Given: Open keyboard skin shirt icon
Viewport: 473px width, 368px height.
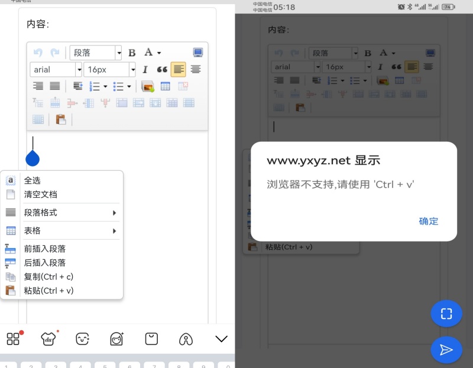Looking at the screenshot, I should 49,338.
